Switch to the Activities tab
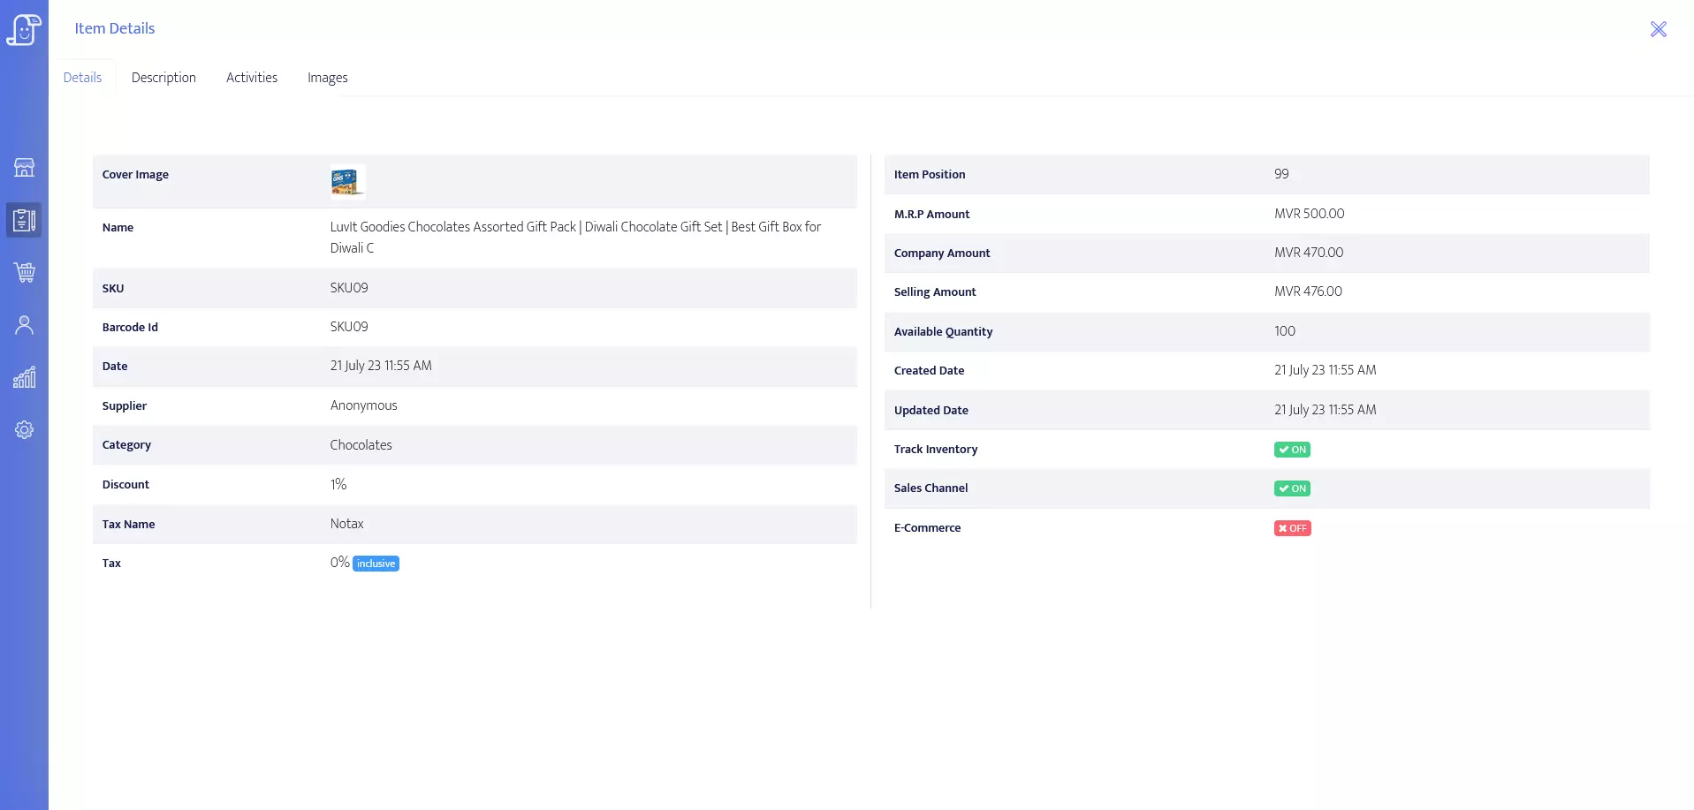 252,78
